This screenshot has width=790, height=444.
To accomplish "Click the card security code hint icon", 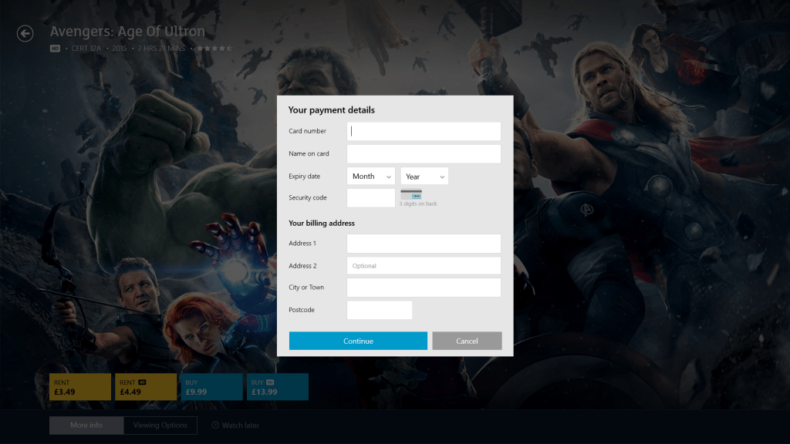I will tap(411, 194).
